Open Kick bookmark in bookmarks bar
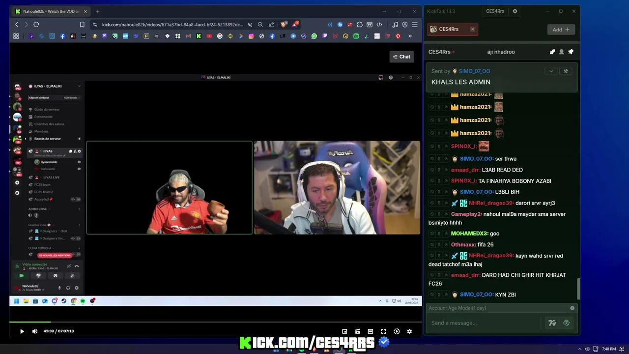 pyautogui.click(x=199, y=36)
